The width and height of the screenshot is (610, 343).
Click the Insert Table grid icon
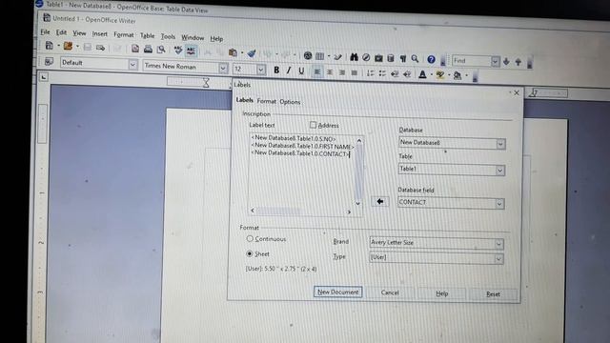pos(320,56)
